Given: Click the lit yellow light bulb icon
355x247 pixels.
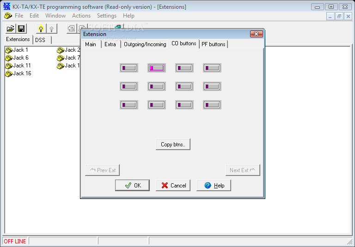Looking at the screenshot, I should click(41, 29).
